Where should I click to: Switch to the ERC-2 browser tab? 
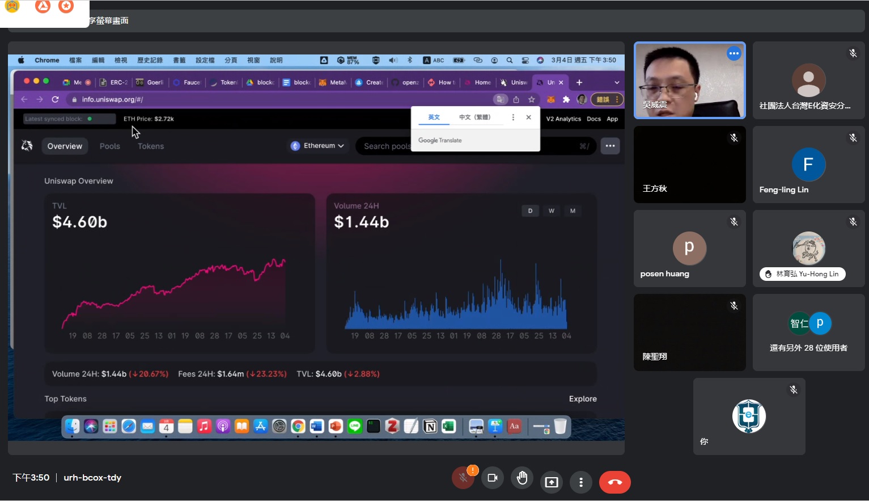click(113, 82)
